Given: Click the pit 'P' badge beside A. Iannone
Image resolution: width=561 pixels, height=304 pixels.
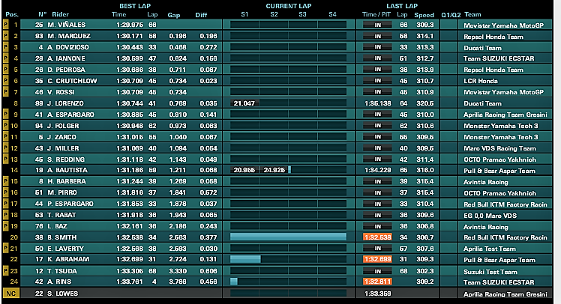Looking at the screenshot, I should (x=6, y=58).
